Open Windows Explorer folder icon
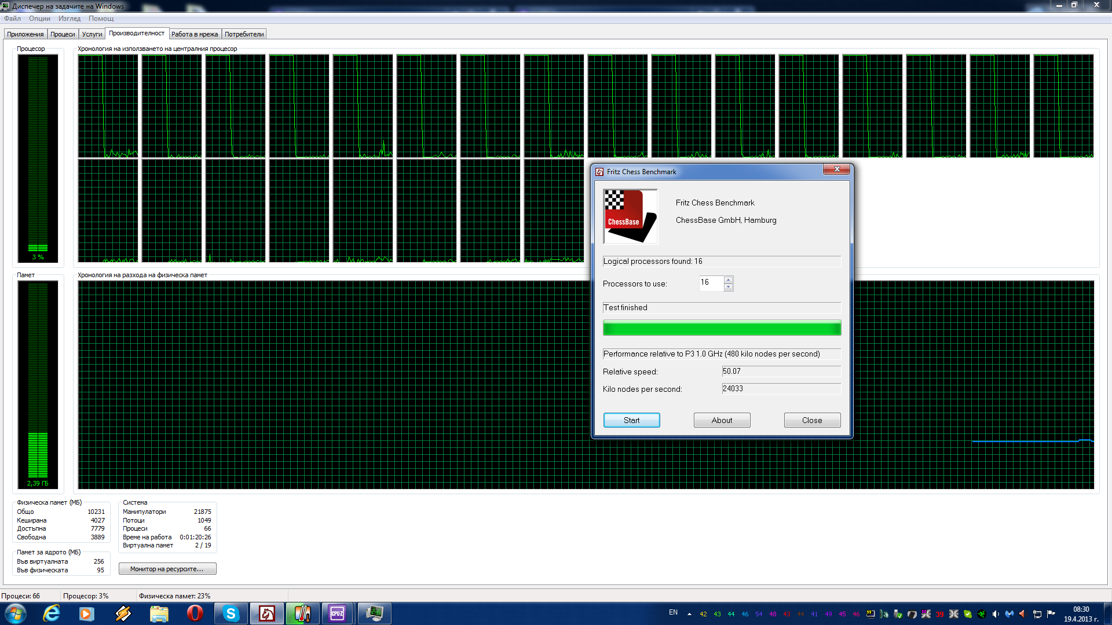The width and height of the screenshot is (1112, 625). tap(159, 613)
